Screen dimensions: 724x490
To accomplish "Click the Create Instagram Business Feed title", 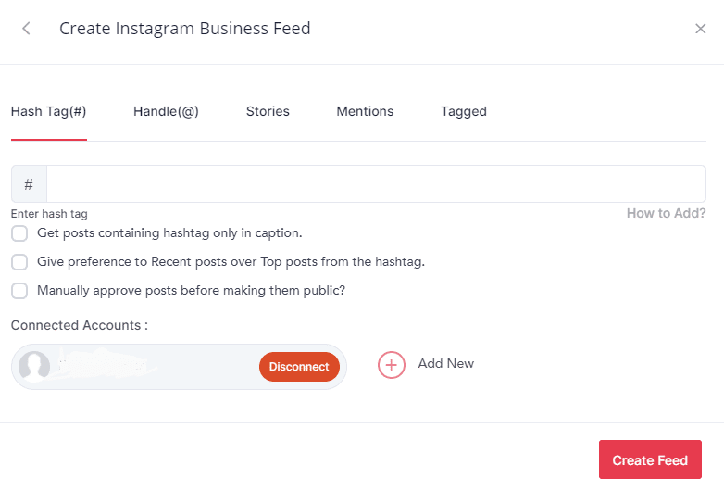I will 185,29.
